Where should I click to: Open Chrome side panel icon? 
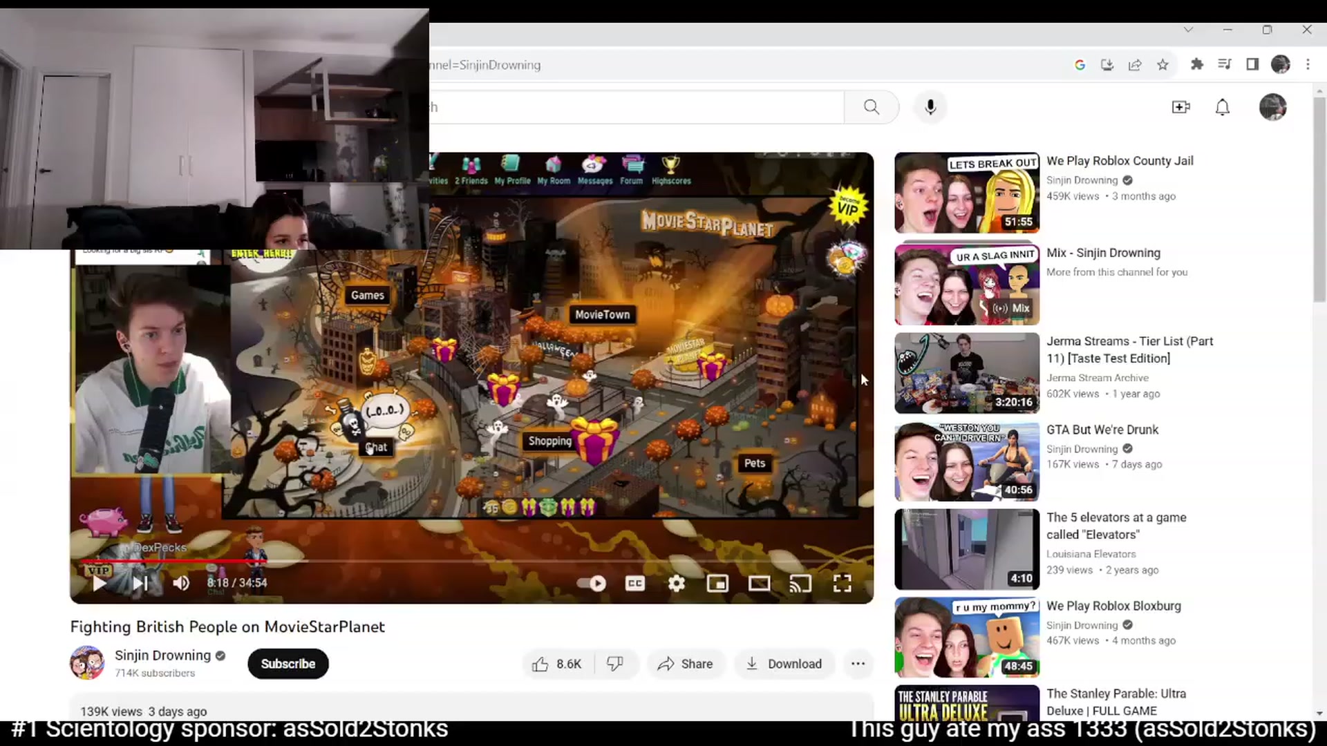(x=1252, y=64)
